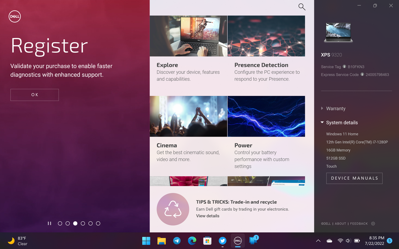
Task: Open the Power lightning tile image
Action: (266, 116)
